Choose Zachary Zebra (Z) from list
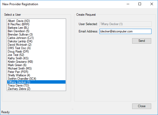Image resolution: width=158 pixels, height=115 pixels. click(36, 89)
